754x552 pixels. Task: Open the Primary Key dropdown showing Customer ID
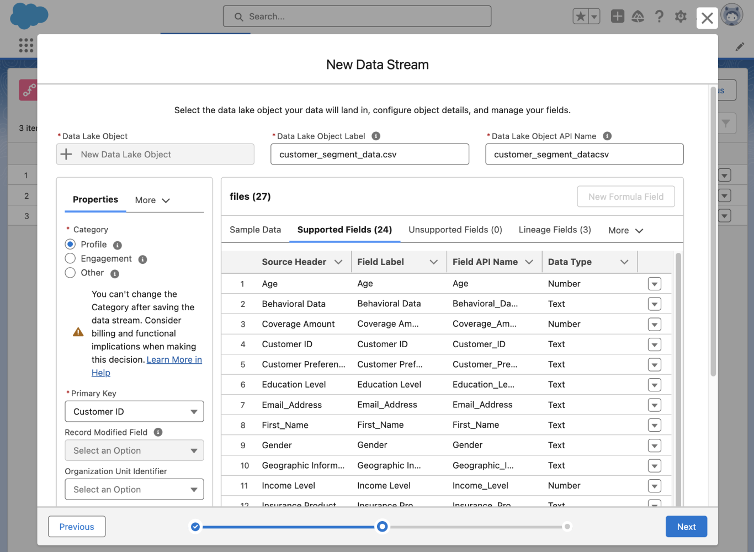point(134,411)
